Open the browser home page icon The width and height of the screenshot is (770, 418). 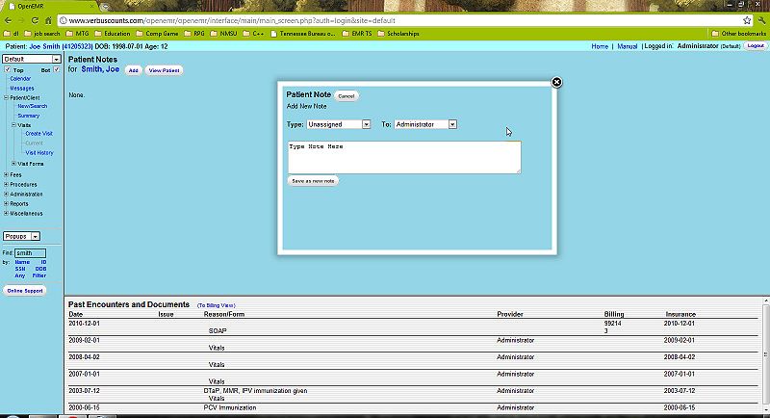pos(48,20)
